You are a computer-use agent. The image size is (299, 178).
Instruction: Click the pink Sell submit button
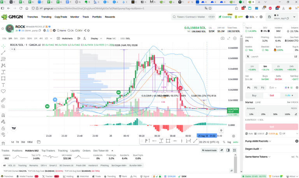pyautogui.click(x=271, y=127)
